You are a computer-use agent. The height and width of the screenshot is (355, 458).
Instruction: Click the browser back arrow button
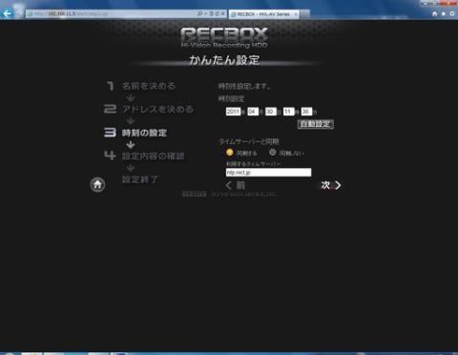[x=7, y=13]
